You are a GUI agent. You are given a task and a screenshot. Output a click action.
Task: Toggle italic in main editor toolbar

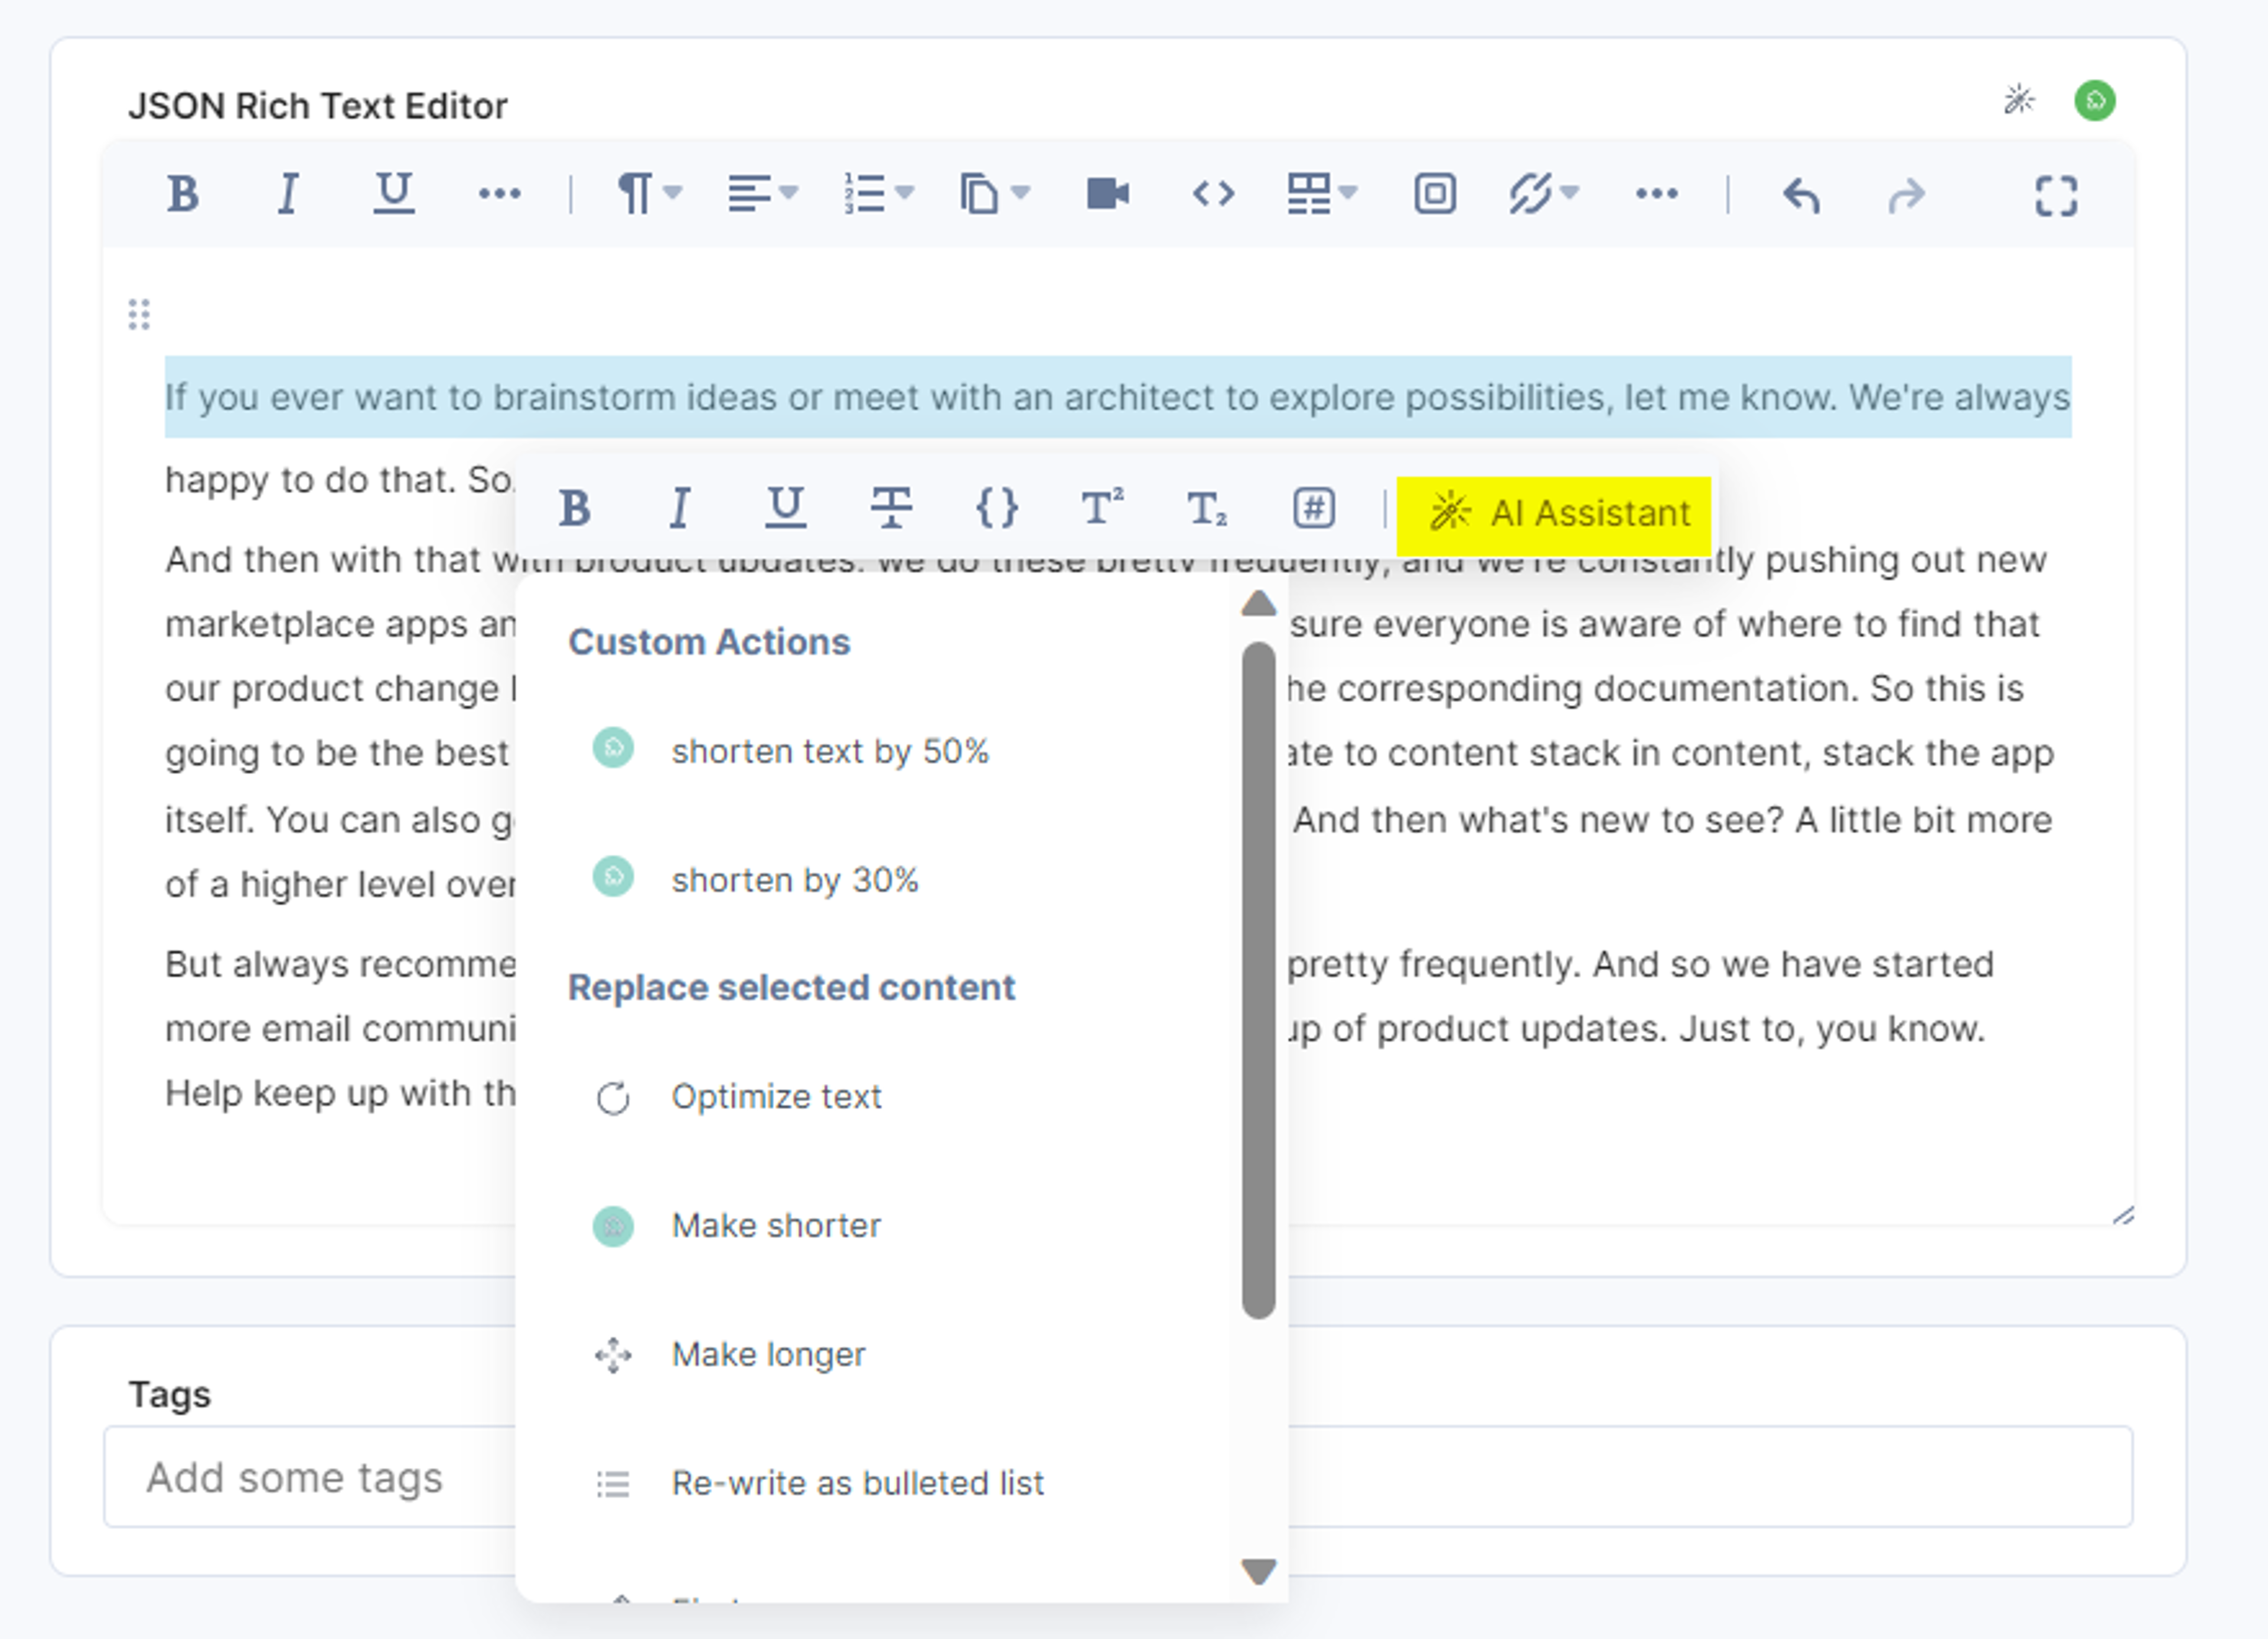click(288, 193)
